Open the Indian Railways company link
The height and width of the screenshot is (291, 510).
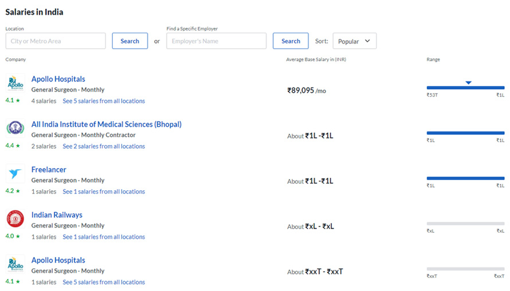coord(57,215)
